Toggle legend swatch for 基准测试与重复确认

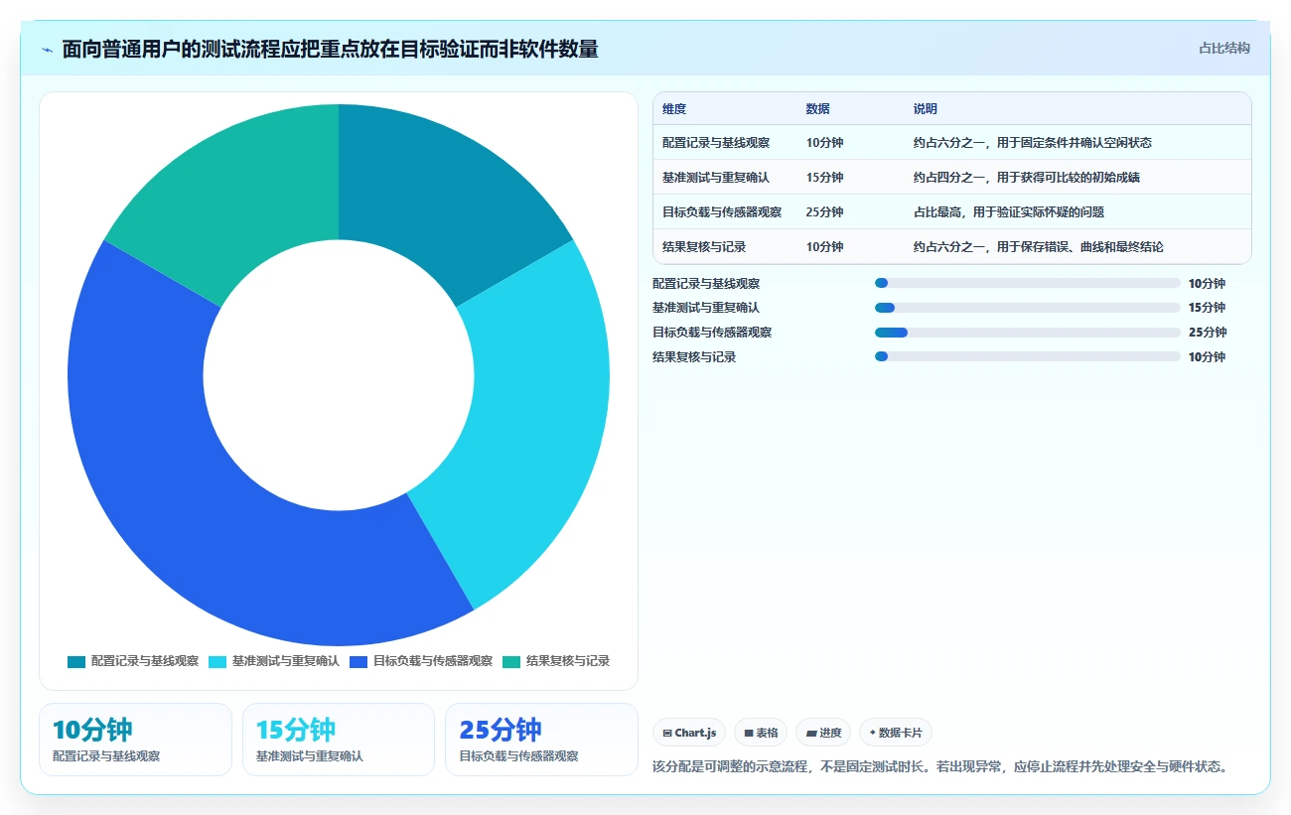click(217, 661)
